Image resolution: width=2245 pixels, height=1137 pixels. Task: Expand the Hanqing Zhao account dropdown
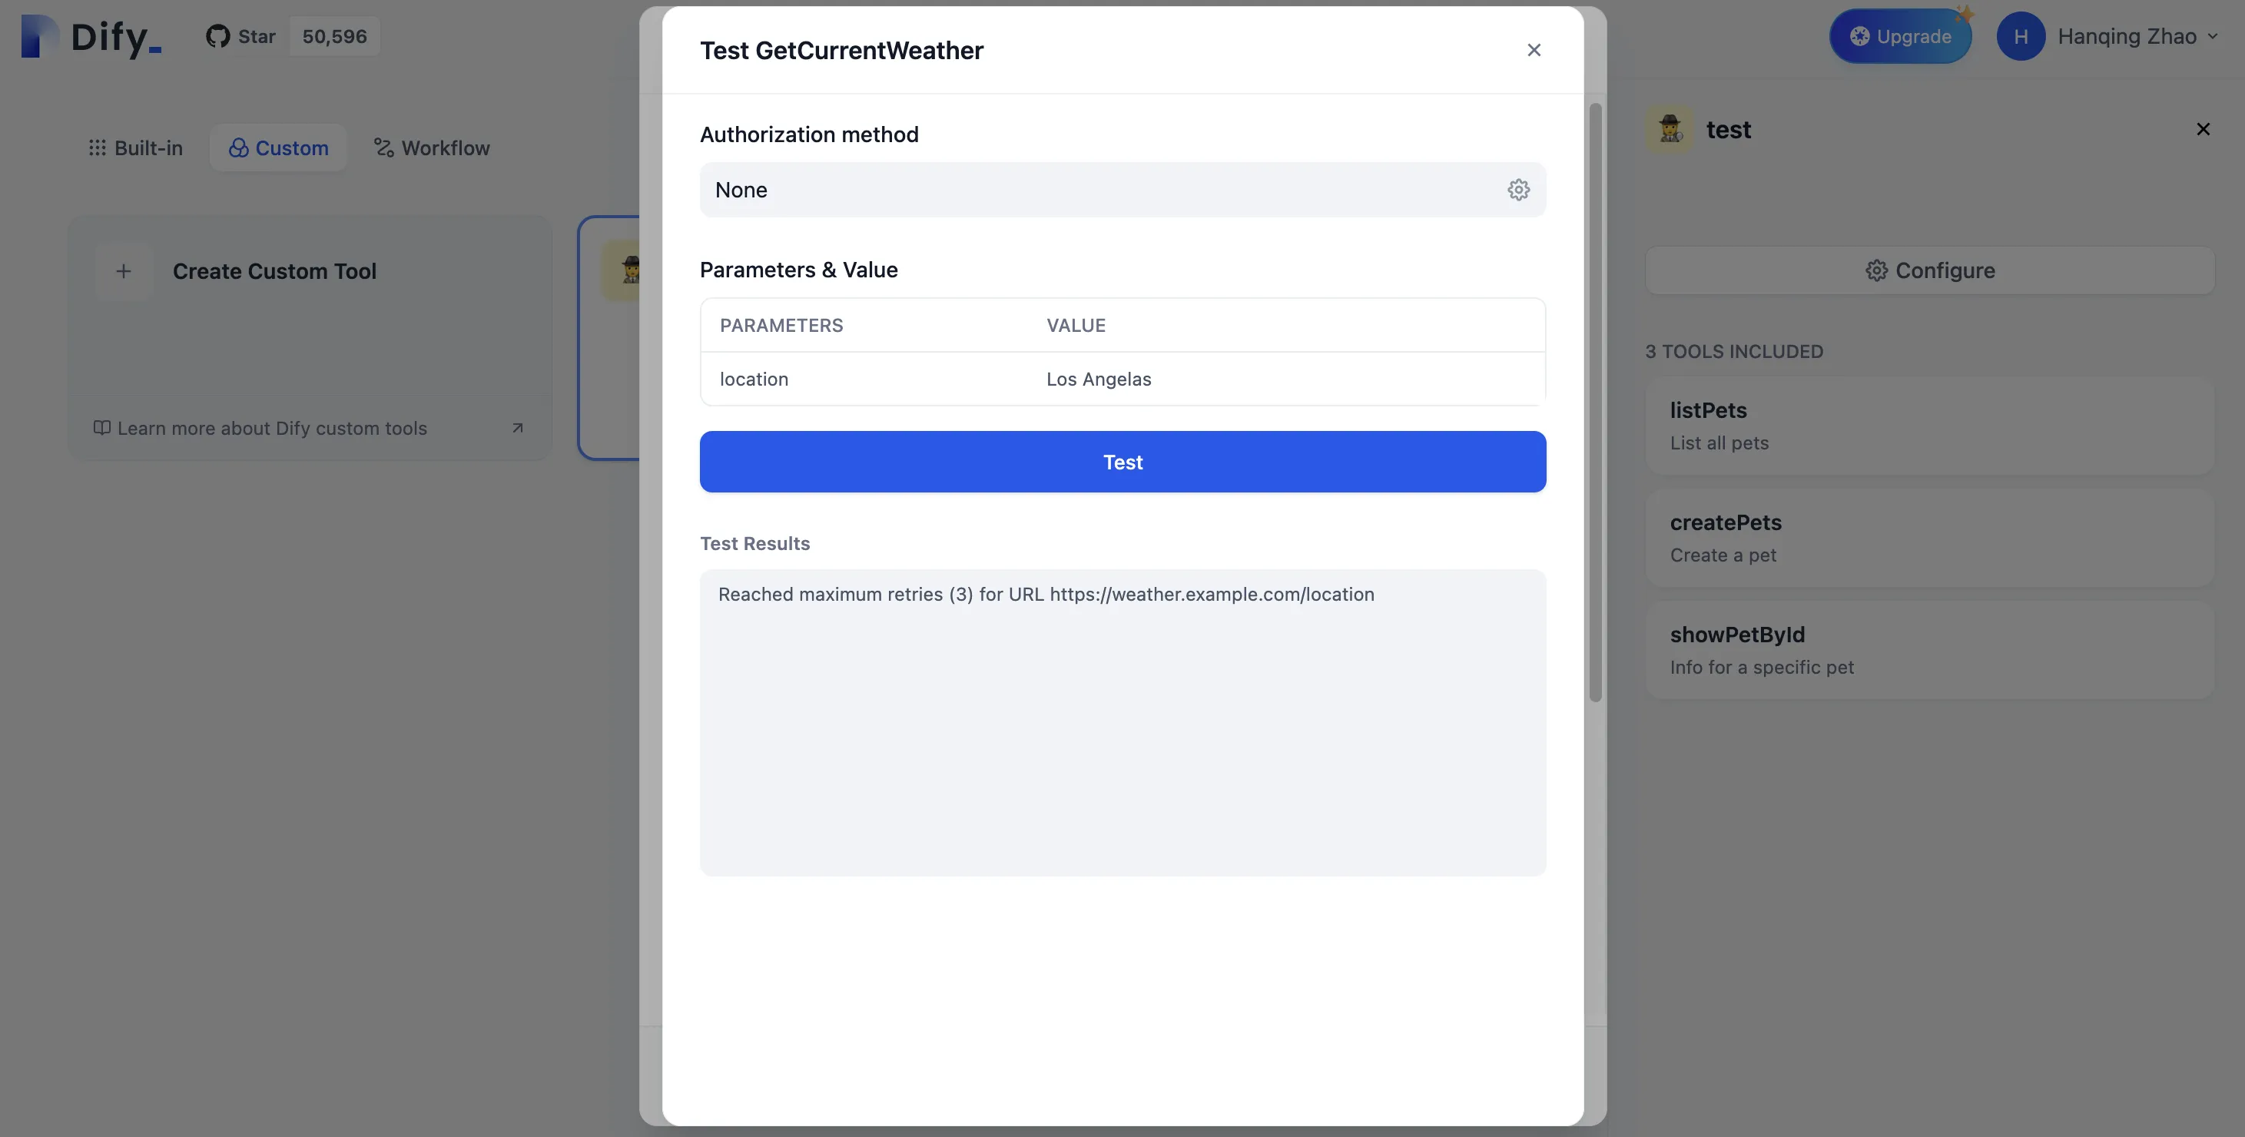(2213, 37)
